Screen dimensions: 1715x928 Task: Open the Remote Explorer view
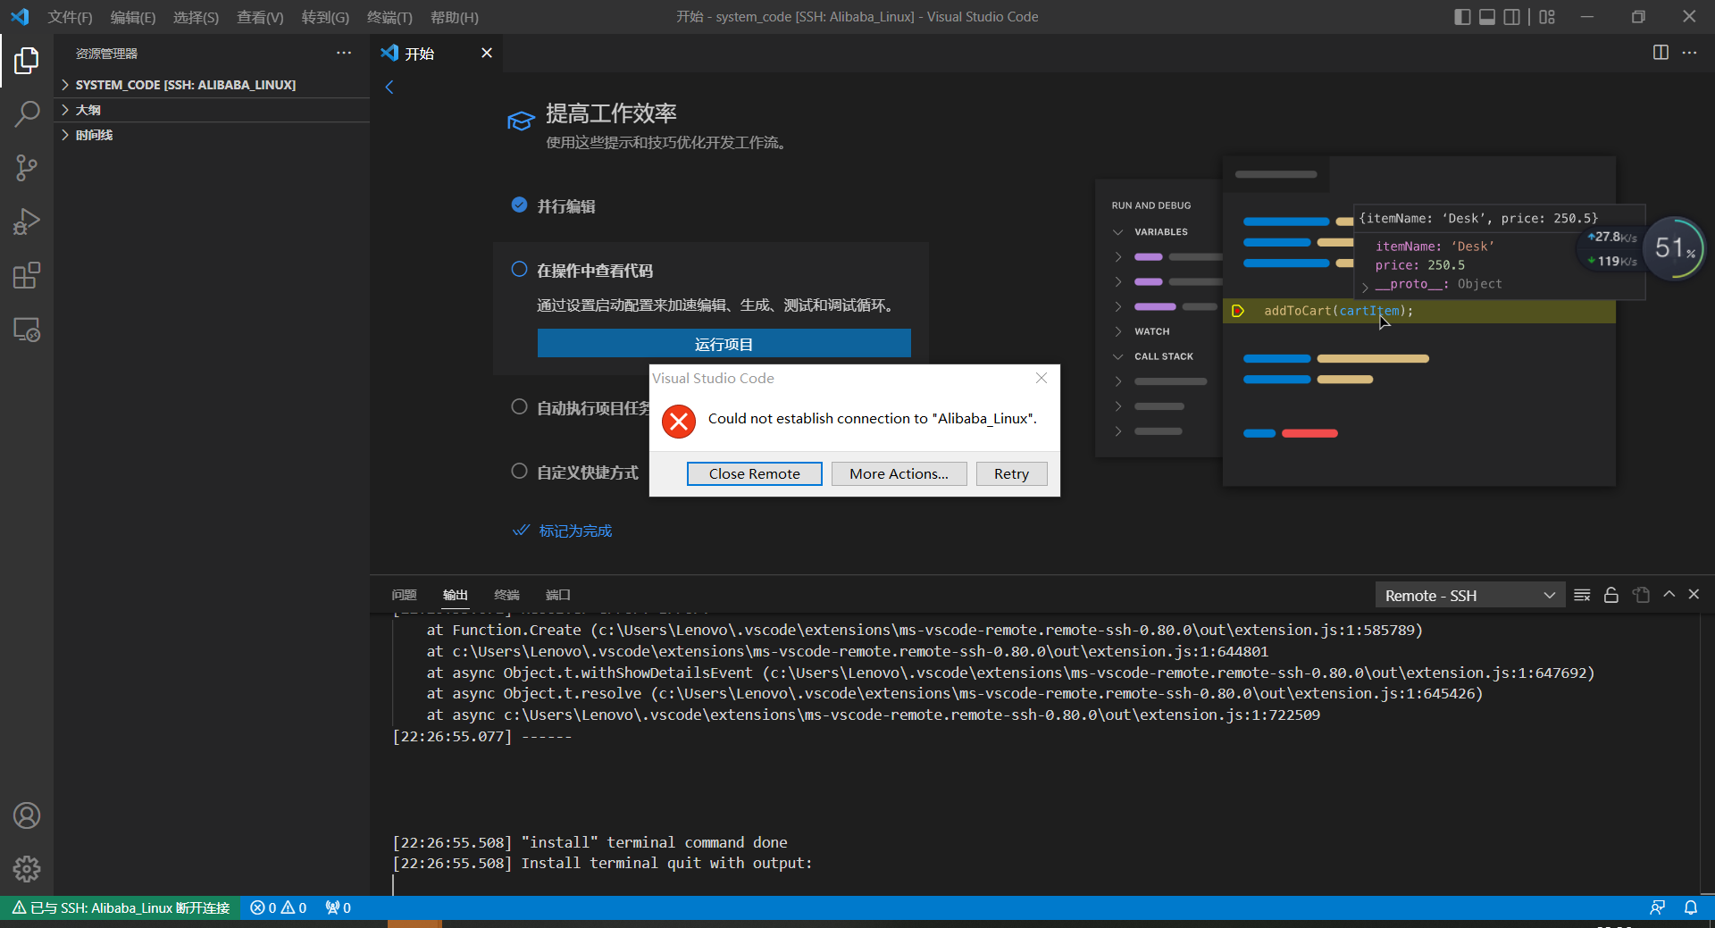click(27, 330)
